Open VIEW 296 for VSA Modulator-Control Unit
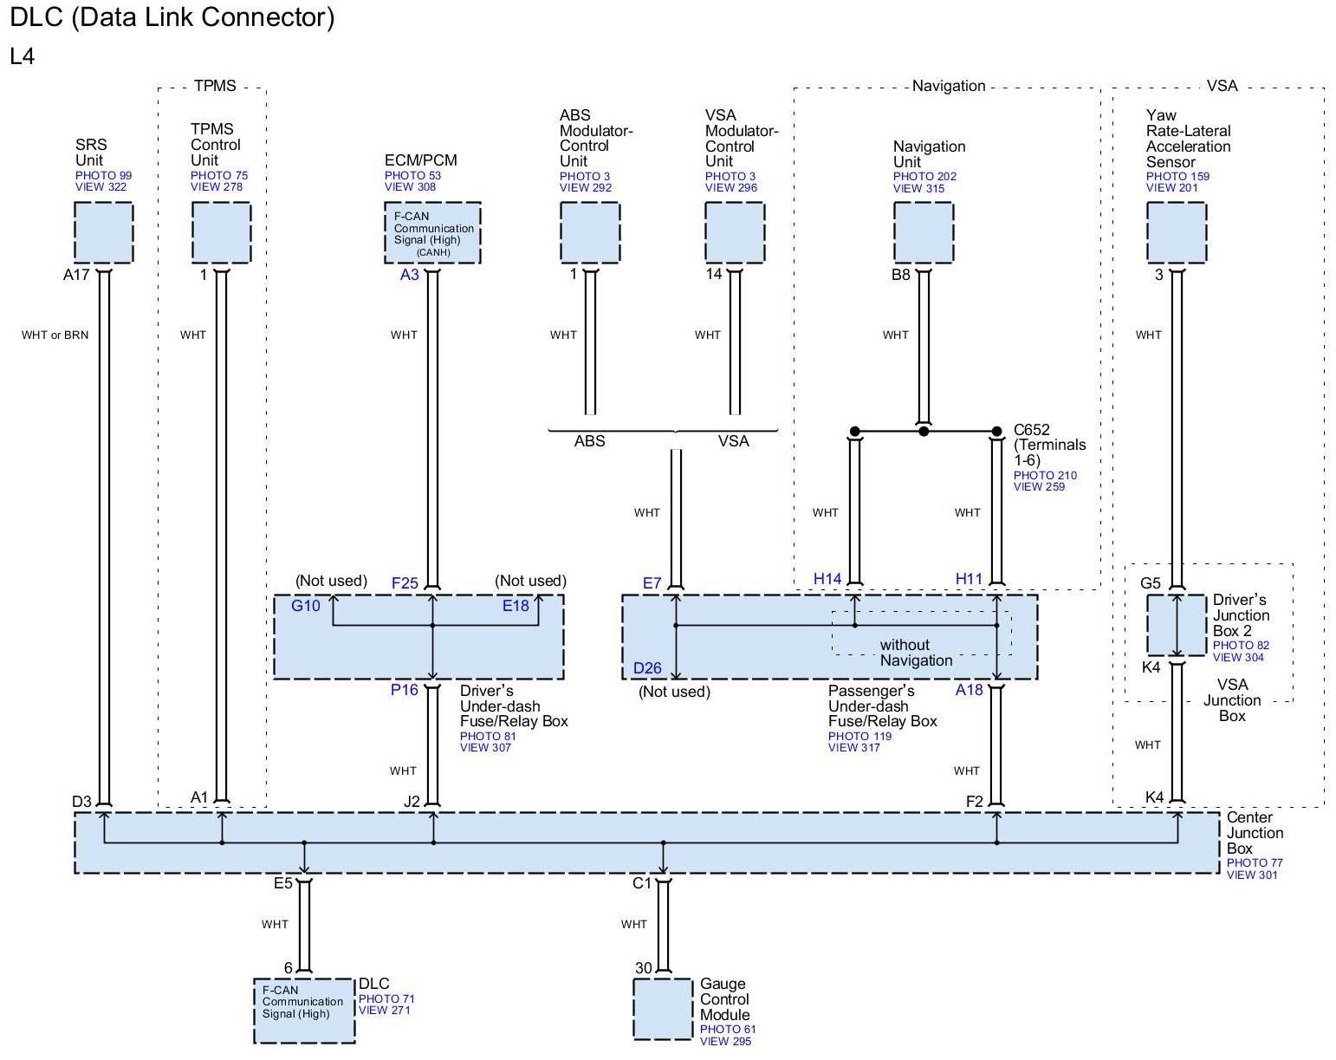1336x1060 pixels. (x=730, y=187)
